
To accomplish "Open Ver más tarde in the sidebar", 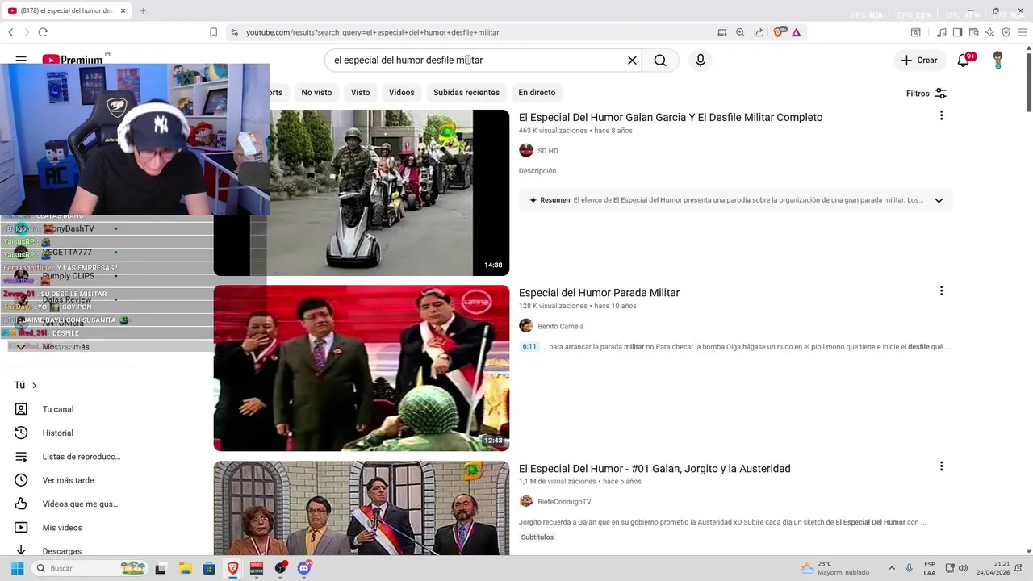I will [x=67, y=480].
